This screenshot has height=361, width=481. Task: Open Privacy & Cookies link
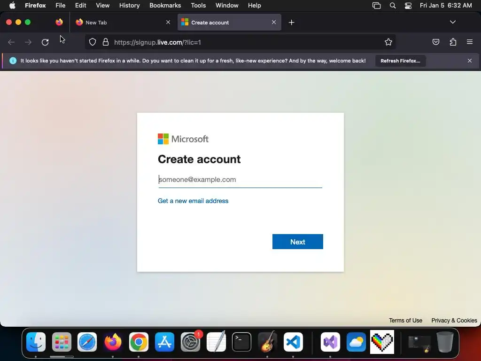click(x=454, y=321)
